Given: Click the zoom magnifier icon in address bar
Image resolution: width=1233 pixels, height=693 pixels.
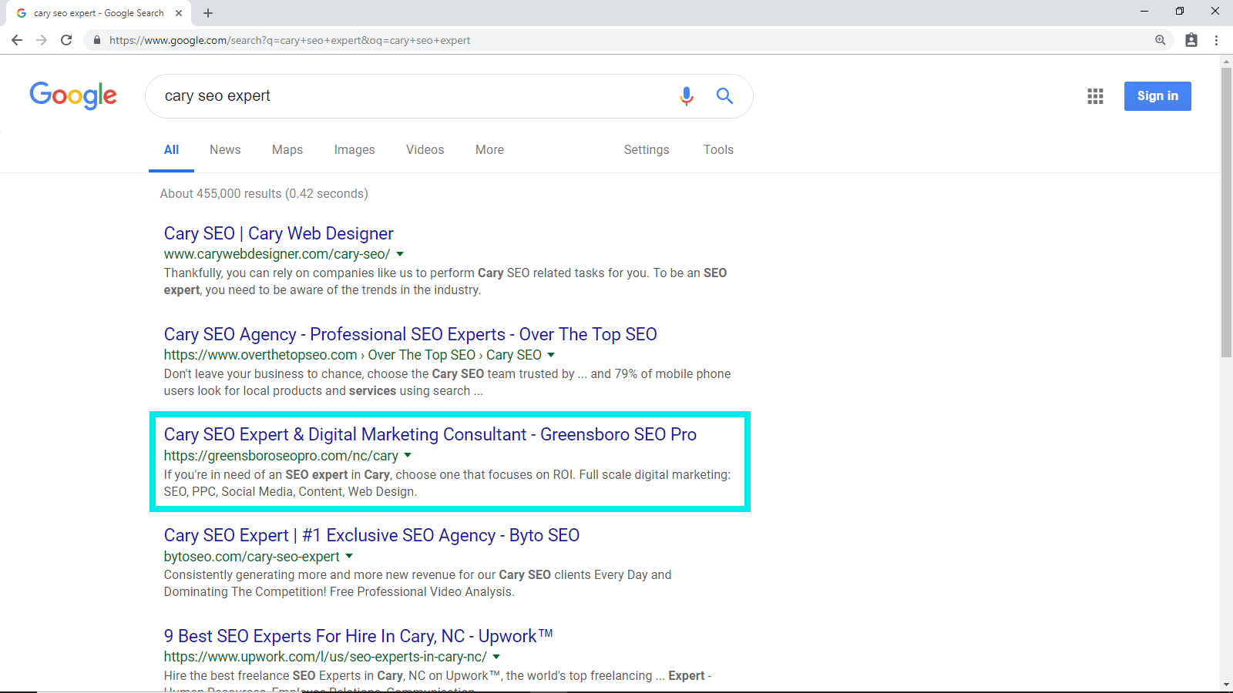Looking at the screenshot, I should (1161, 40).
